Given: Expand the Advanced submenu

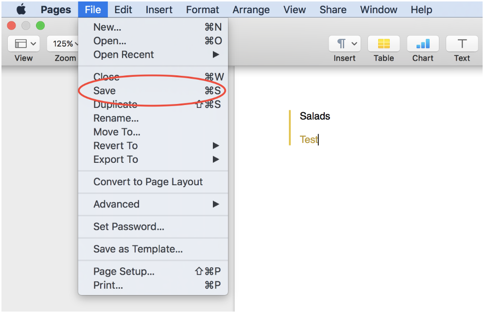Looking at the screenshot, I should (x=153, y=204).
